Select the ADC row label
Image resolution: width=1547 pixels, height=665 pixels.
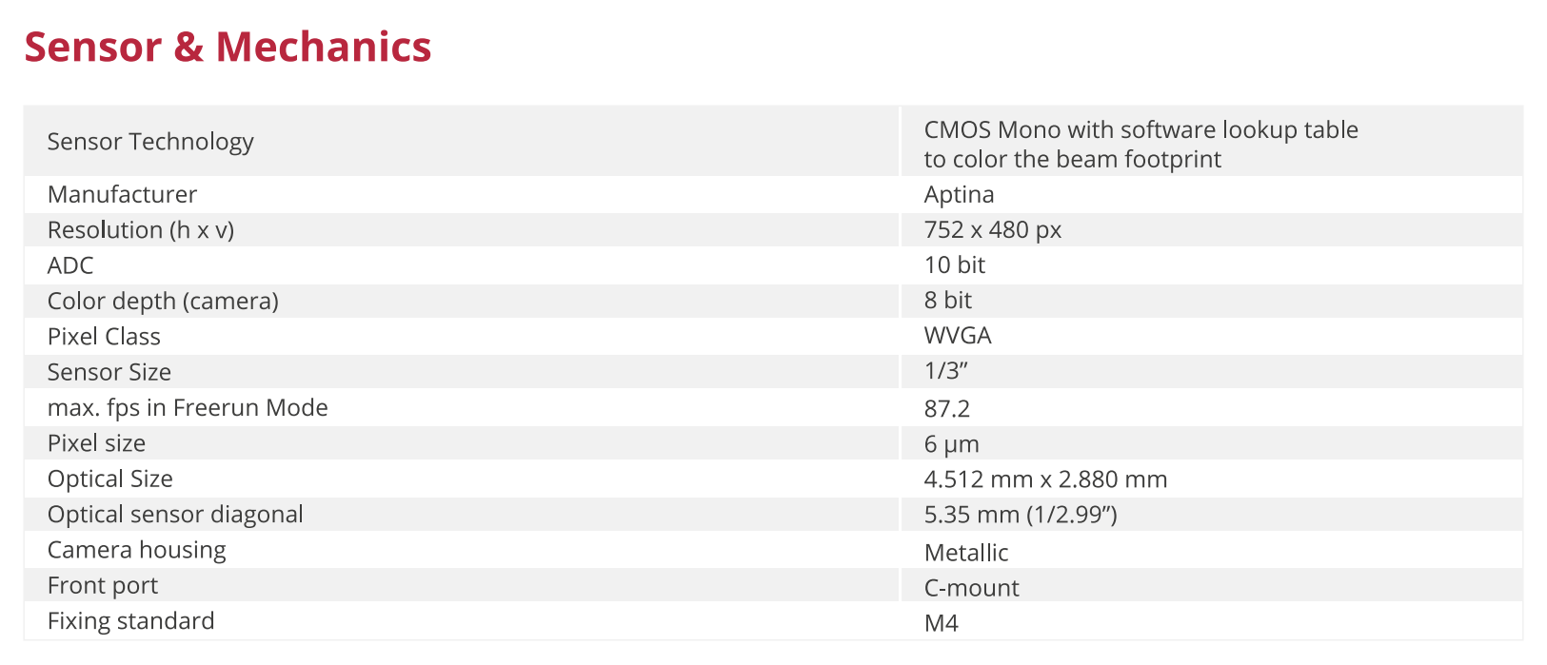[70, 265]
